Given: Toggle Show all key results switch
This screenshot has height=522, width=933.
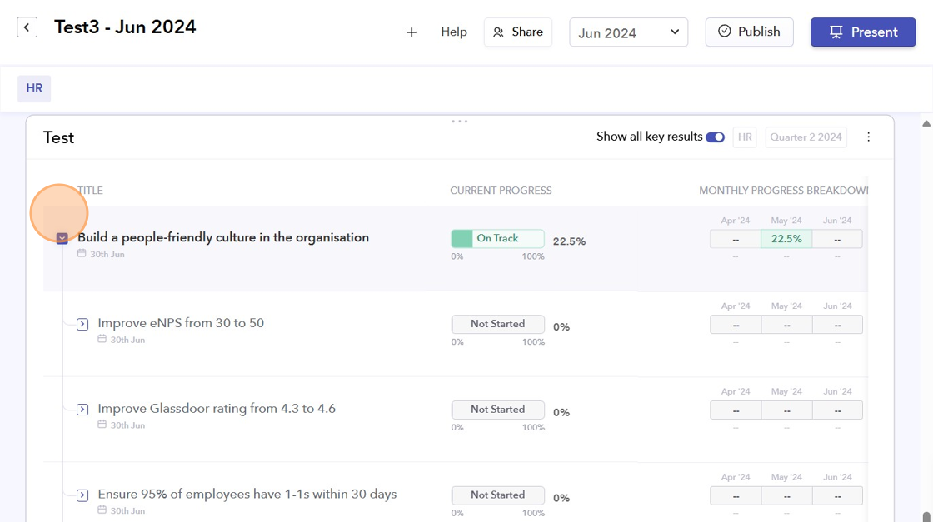Looking at the screenshot, I should (x=715, y=137).
